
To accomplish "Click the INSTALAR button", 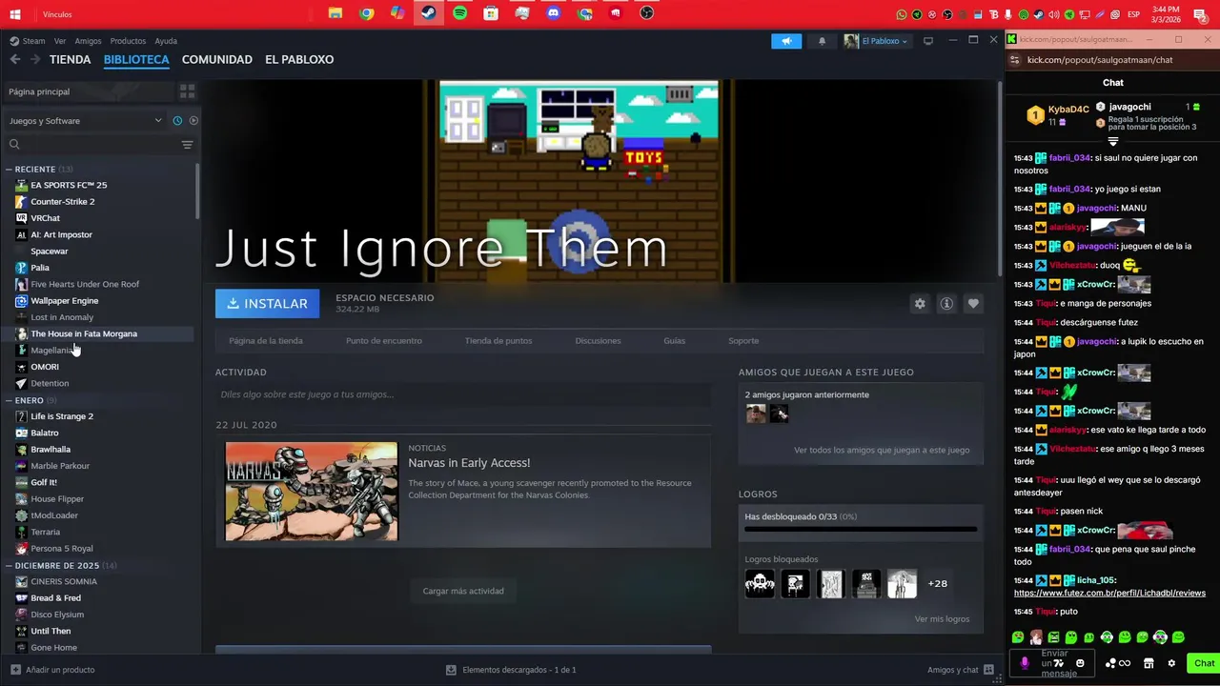I will [268, 304].
